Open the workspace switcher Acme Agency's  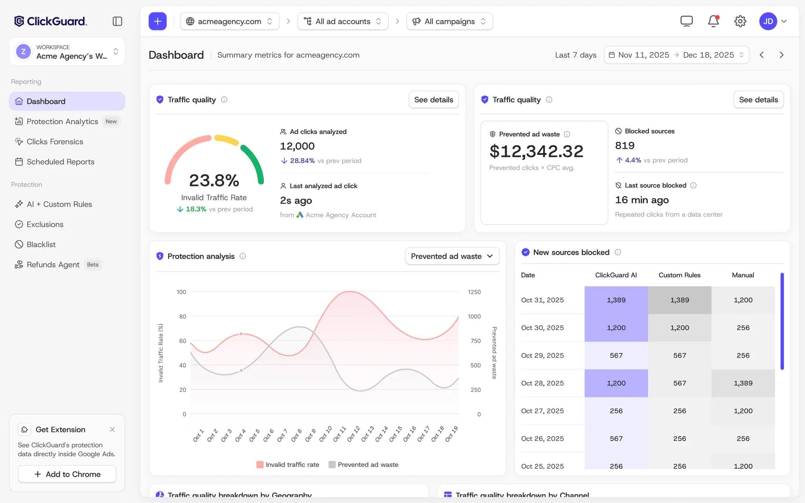coord(67,51)
